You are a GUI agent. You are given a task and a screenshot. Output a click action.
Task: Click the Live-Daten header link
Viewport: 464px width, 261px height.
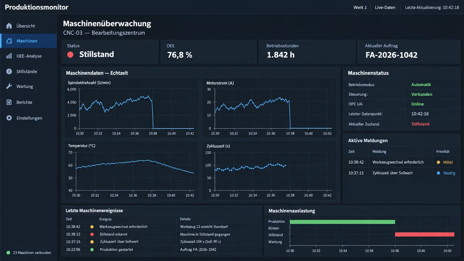385,8
